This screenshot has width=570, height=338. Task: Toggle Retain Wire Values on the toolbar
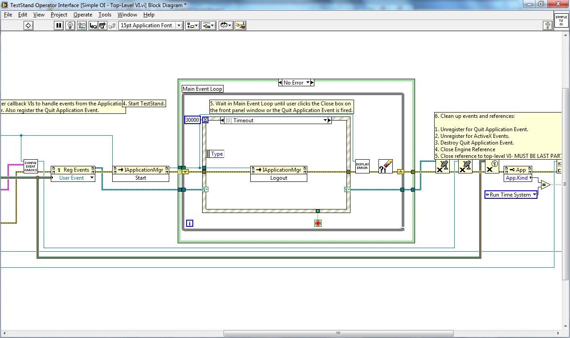click(x=81, y=25)
